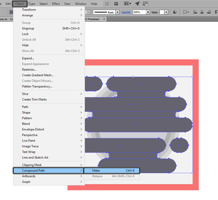Expand the Envelope Distort submenu
Viewport: 218px width, 200px height.
coord(49,129)
